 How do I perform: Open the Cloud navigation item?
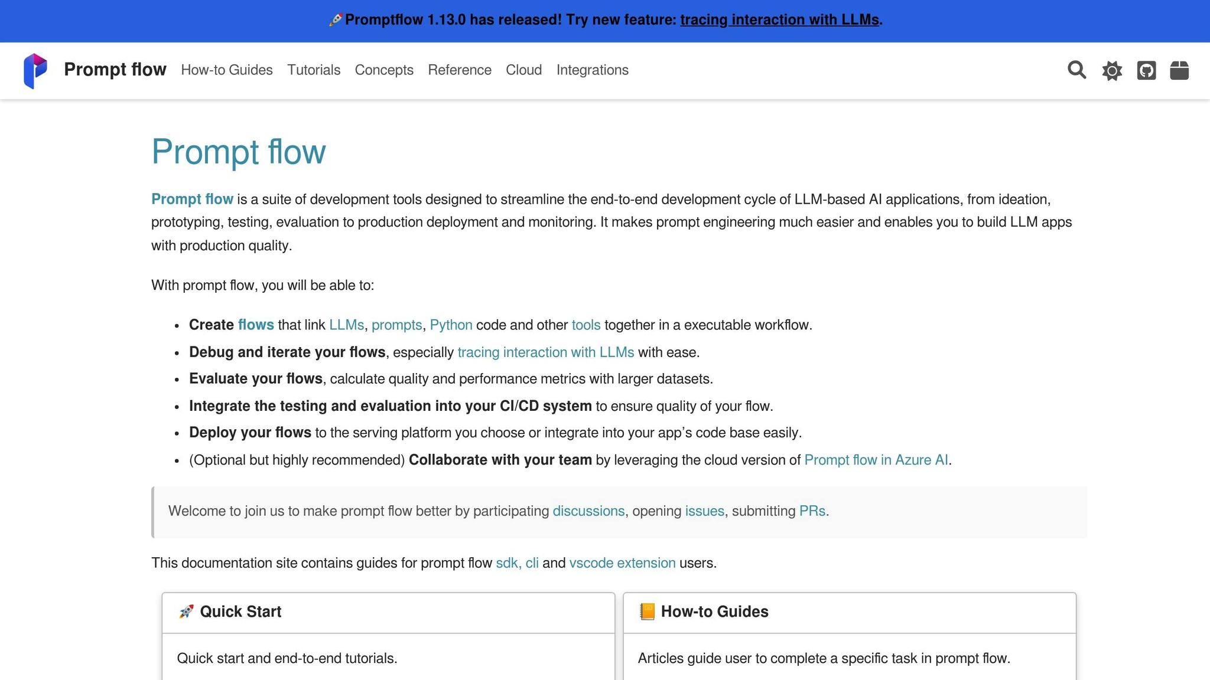(x=523, y=70)
